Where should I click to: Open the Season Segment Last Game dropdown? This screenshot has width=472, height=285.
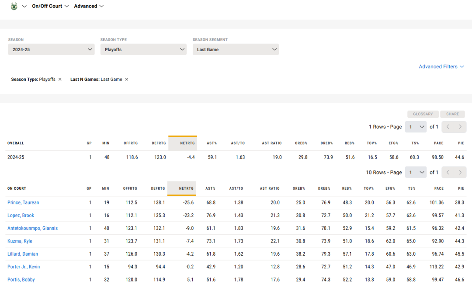click(236, 49)
